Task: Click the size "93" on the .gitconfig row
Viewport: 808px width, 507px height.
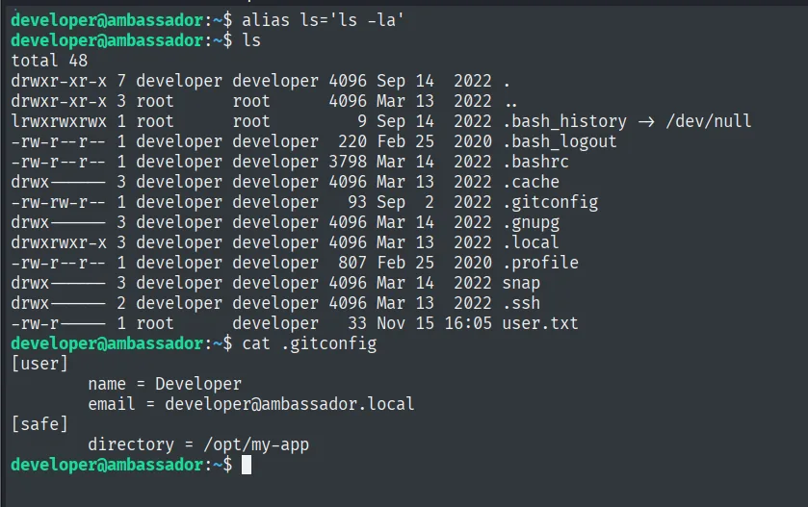Action: click(357, 202)
